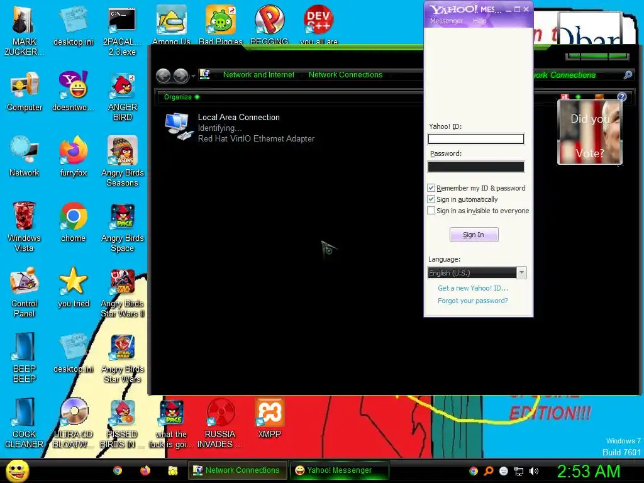Open Messenger menu in Yahoo window

(x=446, y=21)
